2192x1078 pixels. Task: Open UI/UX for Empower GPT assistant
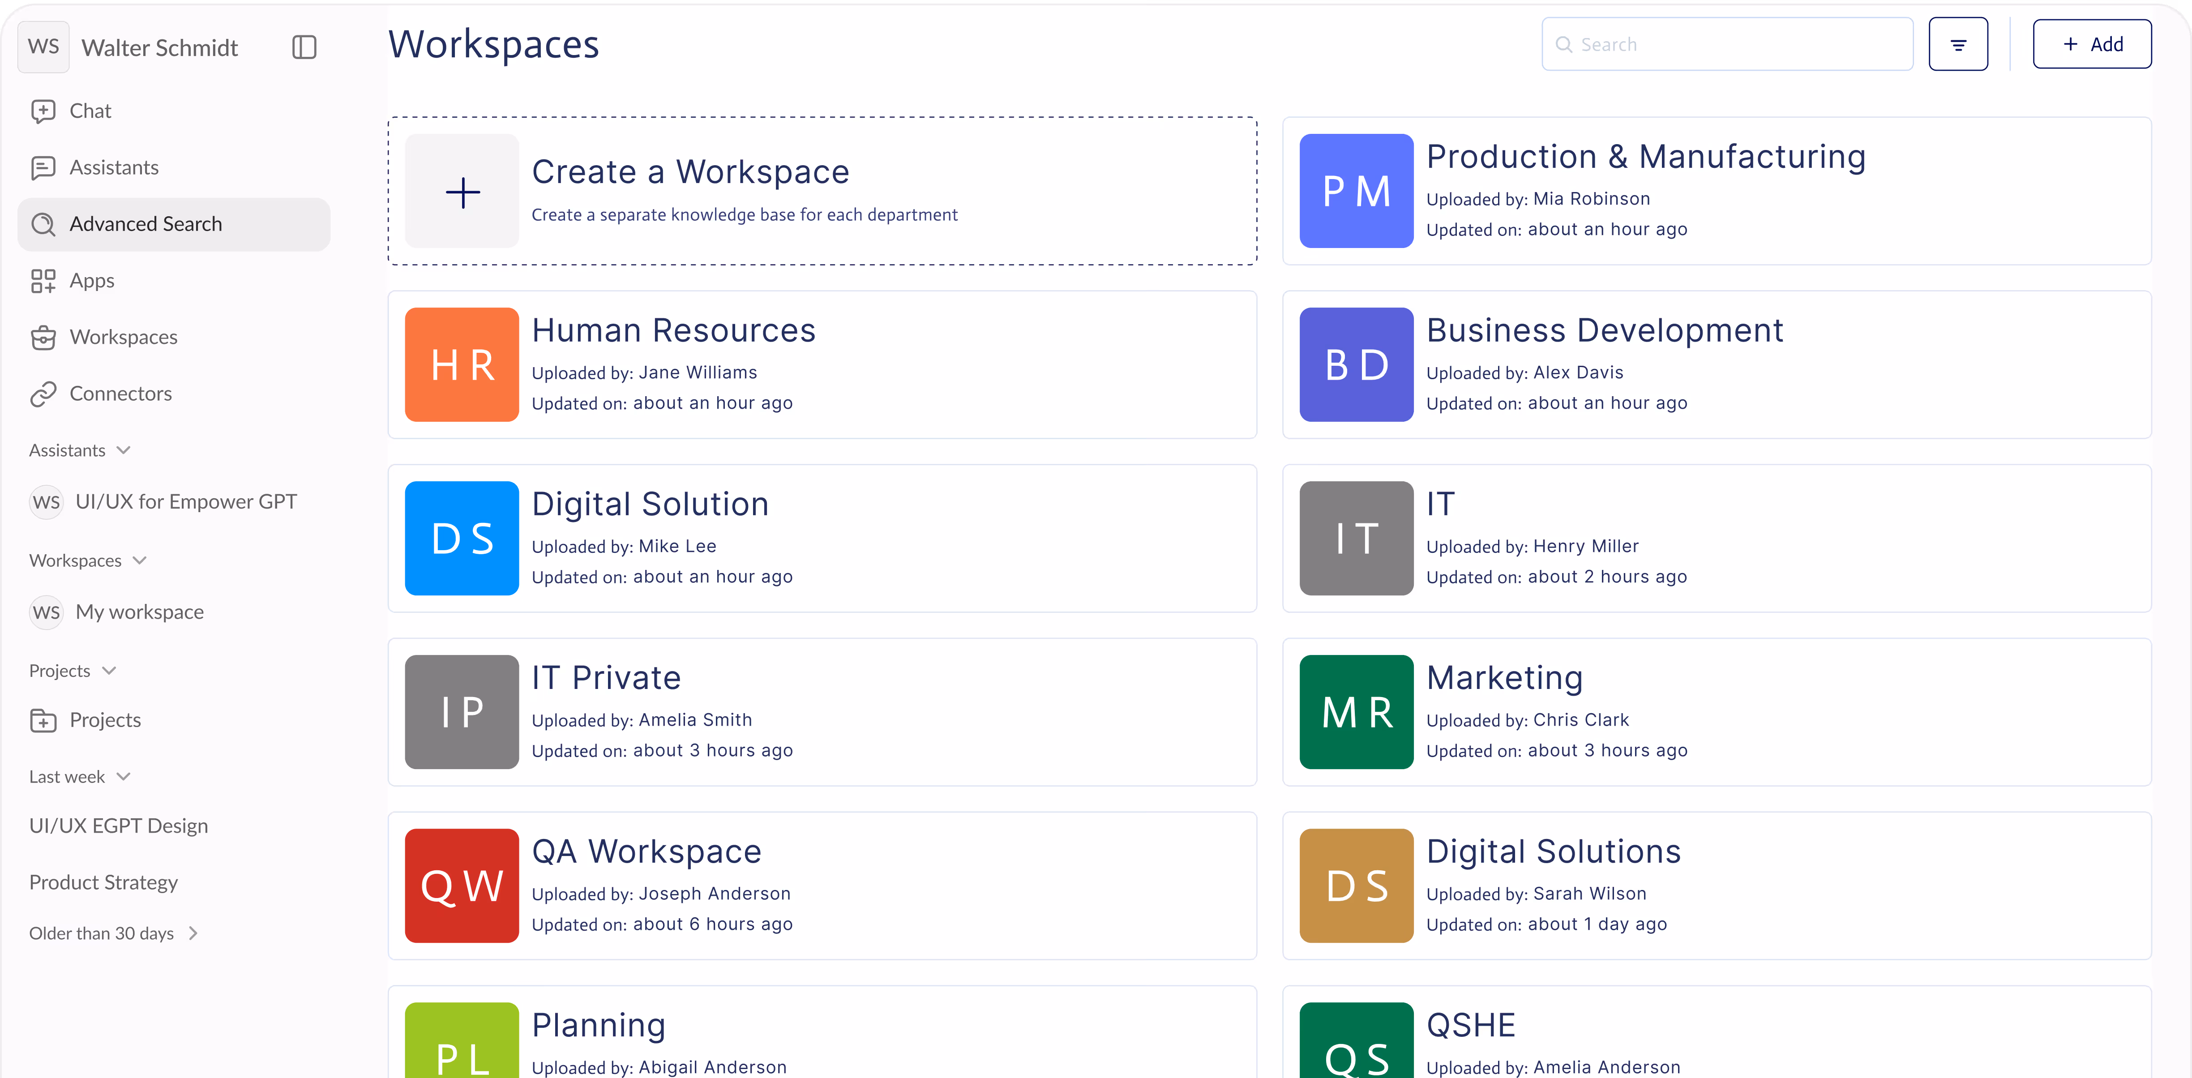tap(185, 502)
